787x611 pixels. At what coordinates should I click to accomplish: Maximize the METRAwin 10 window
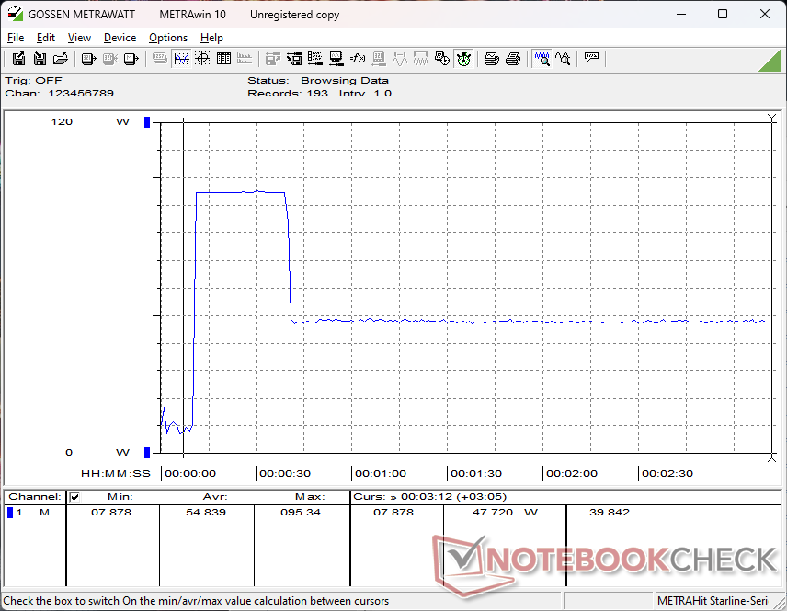pos(723,14)
